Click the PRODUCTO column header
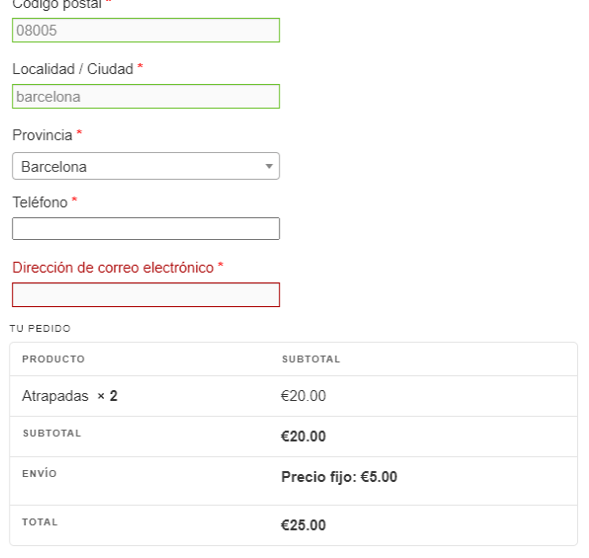 53,359
